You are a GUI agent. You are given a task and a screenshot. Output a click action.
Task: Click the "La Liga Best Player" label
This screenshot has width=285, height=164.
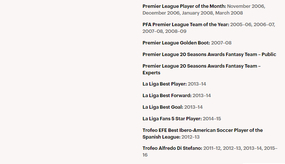tap(164, 84)
